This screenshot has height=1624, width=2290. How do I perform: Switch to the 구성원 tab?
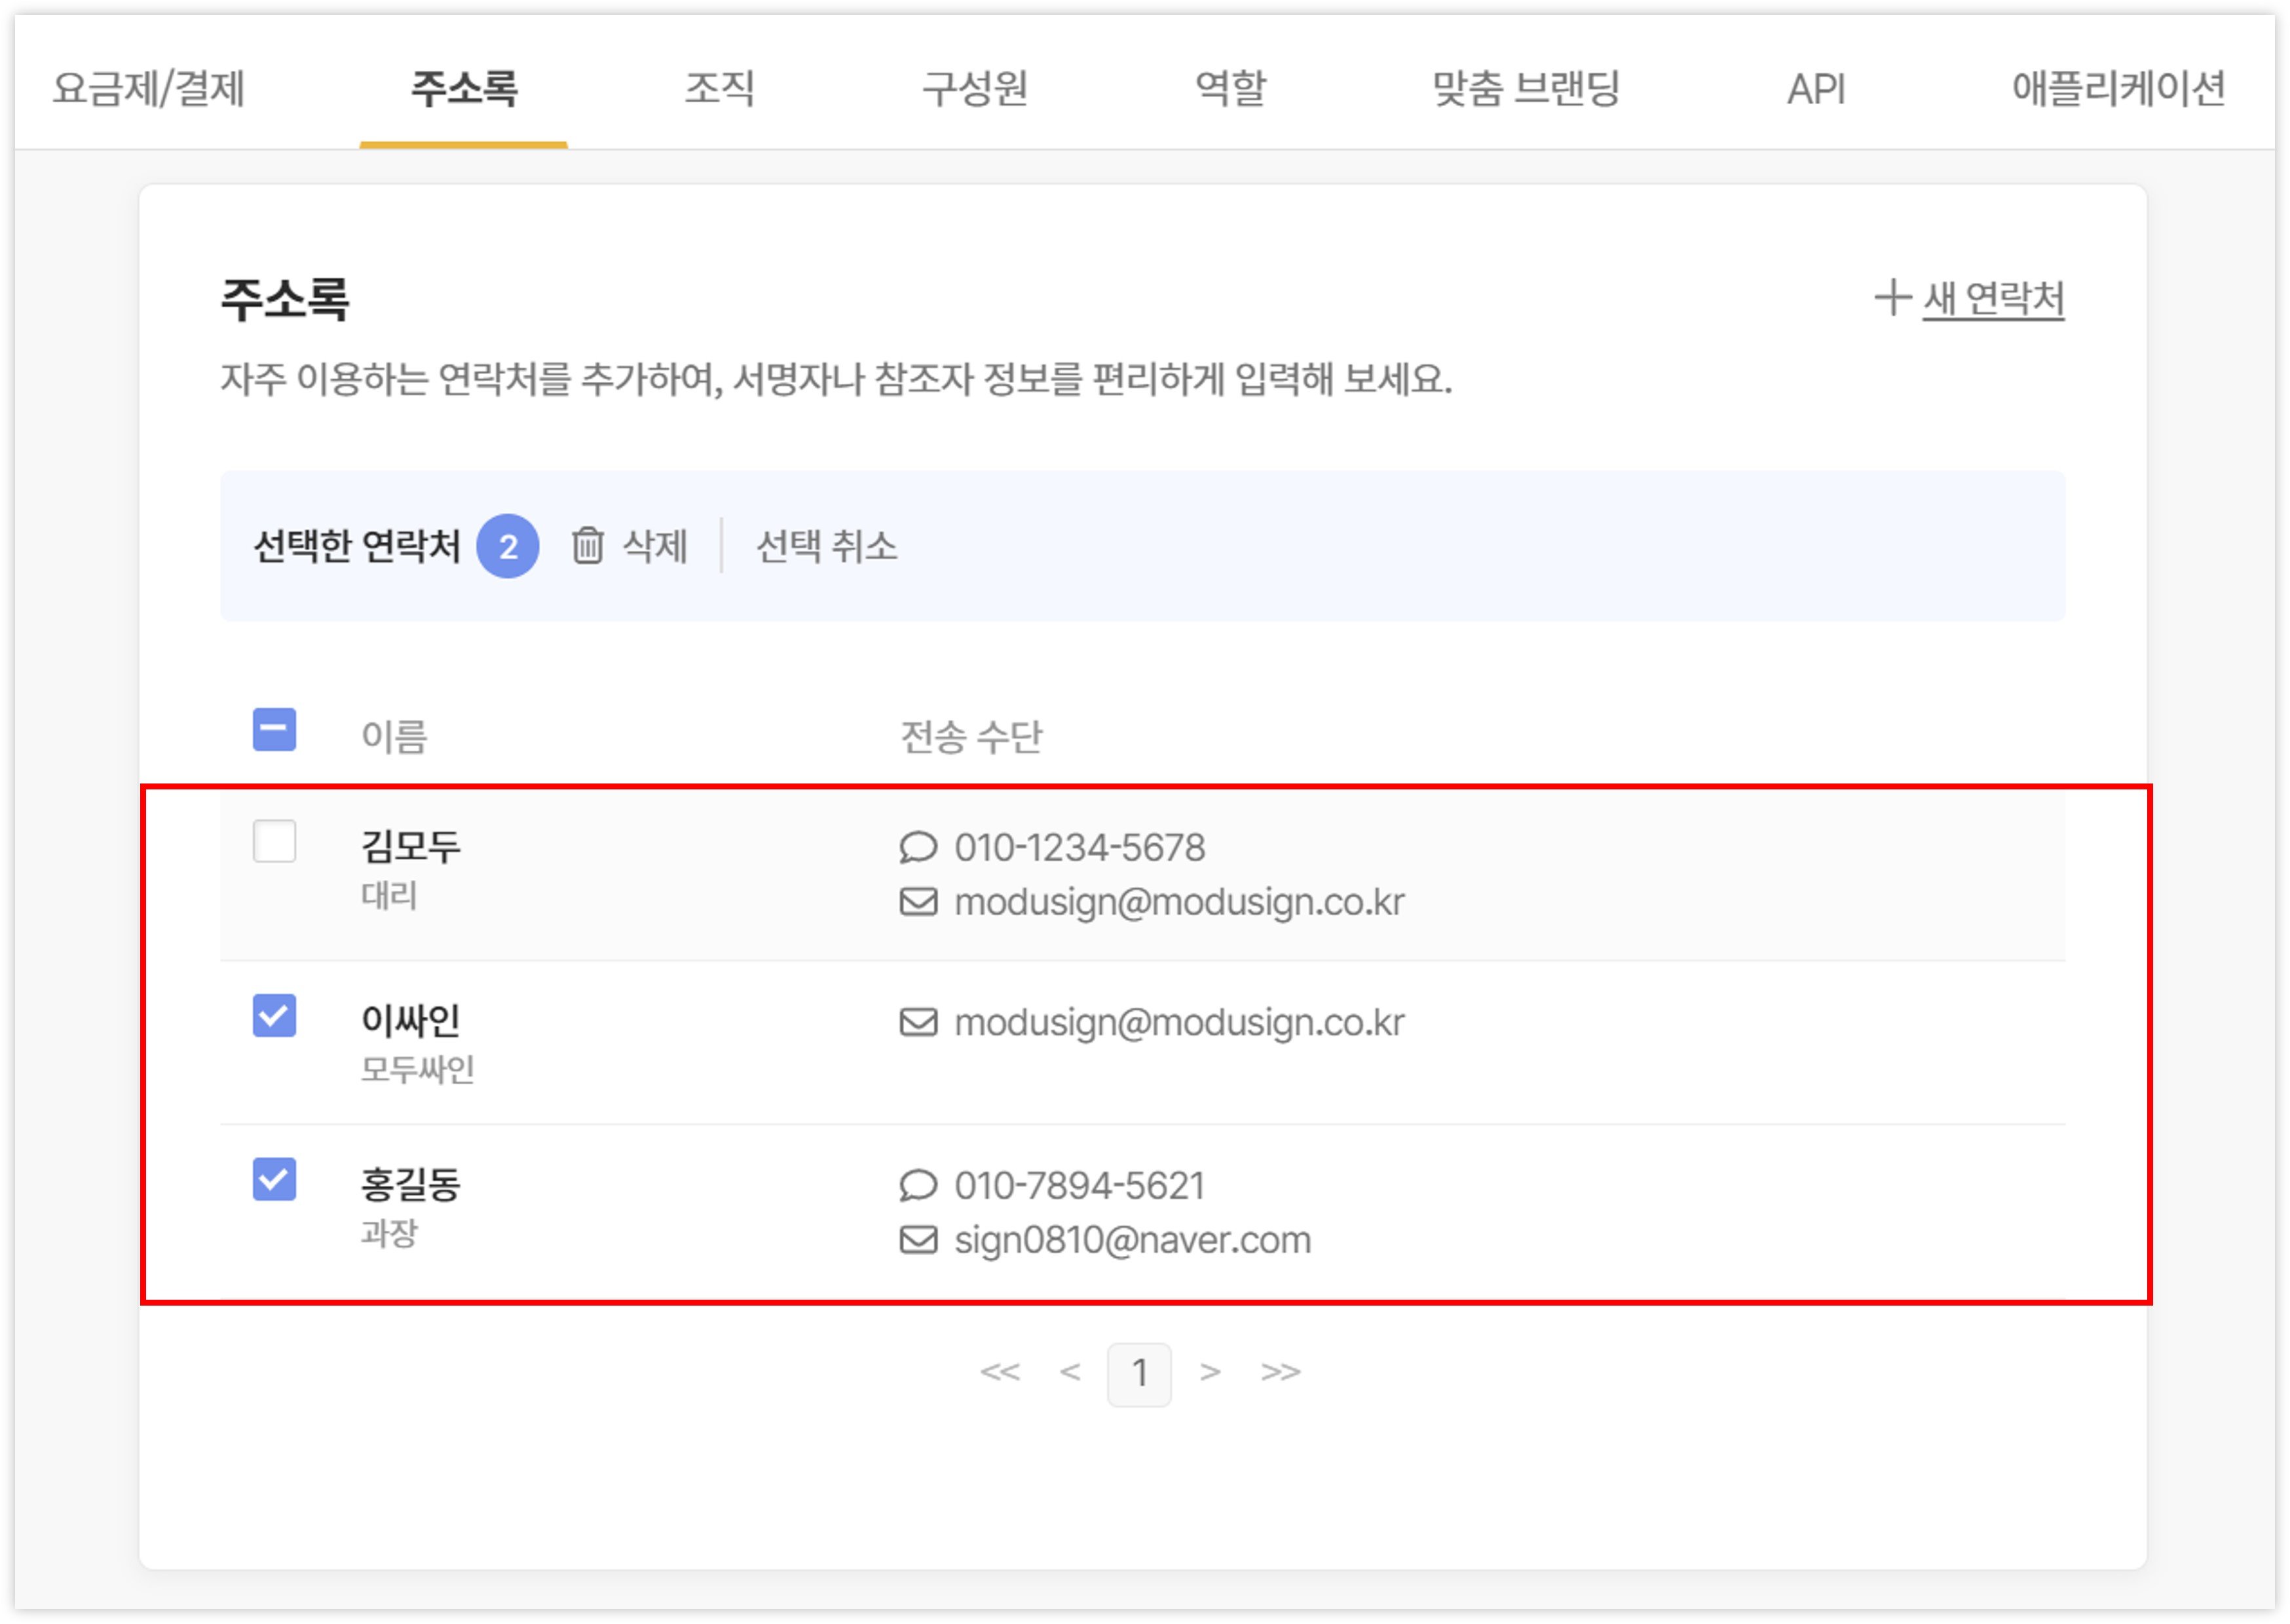tap(974, 88)
